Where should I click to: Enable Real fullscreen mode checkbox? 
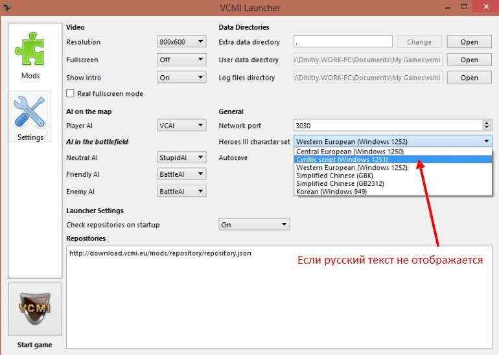(71, 94)
